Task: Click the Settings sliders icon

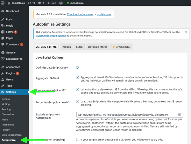Action: tap(3, 92)
